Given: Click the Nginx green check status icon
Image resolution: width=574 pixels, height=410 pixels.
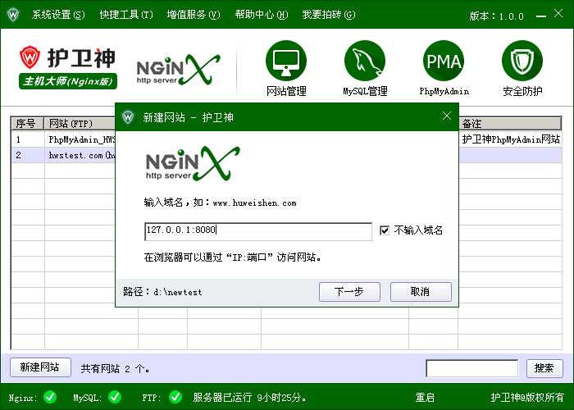Looking at the screenshot, I should (50, 397).
